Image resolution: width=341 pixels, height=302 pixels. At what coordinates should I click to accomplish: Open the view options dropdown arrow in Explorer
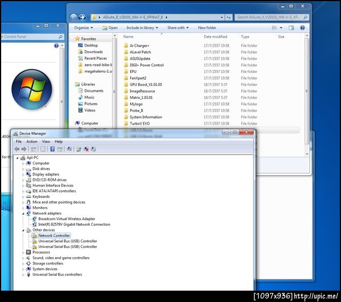(x=281, y=28)
